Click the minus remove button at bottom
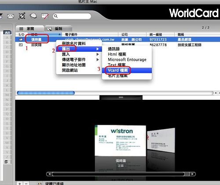This screenshot has height=185, width=220. click(26, 183)
